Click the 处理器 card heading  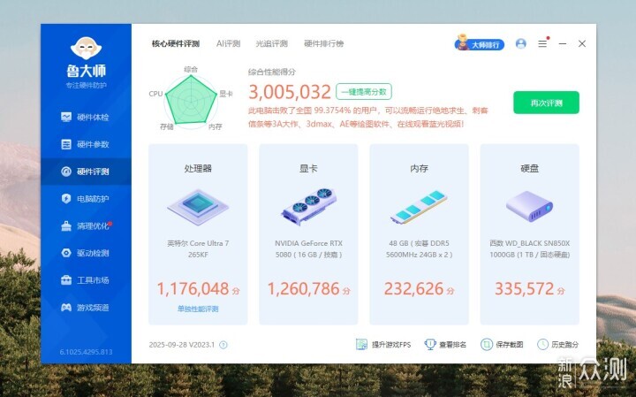pos(198,168)
